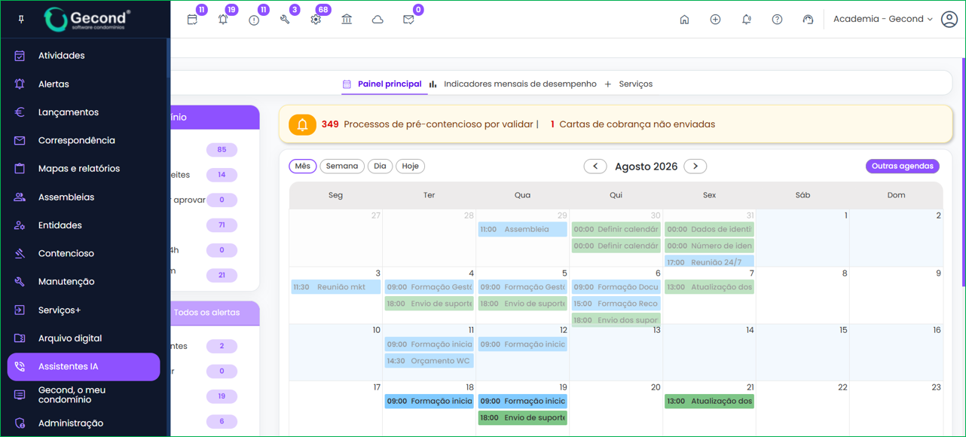Click Outras agendas button
The height and width of the screenshot is (437, 966).
point(902,167)
